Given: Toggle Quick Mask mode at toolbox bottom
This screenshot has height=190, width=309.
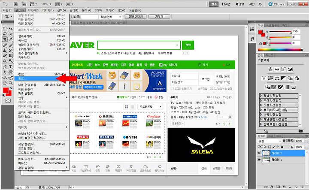Looking at the screenshot, I should [x=8, y=101].
